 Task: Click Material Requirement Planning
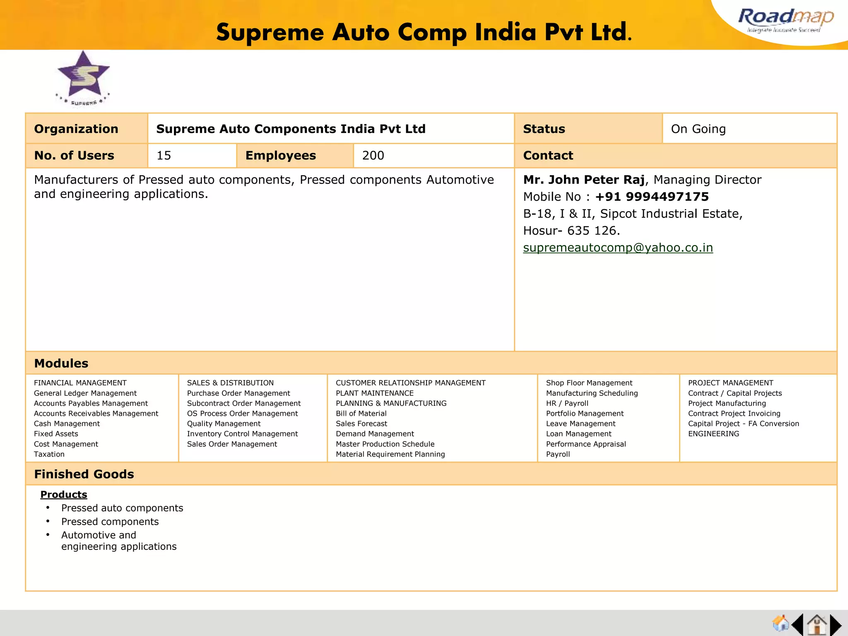pyautogui.click(x=390, y=454)
